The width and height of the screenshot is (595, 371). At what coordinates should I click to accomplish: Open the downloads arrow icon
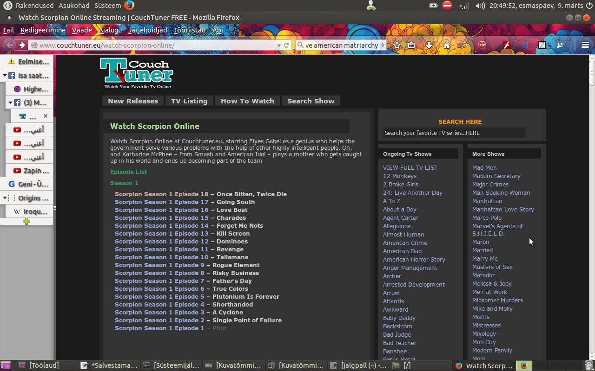[x=429, y=45]
